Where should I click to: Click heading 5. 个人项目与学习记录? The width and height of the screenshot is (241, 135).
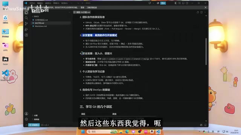tap(92, 72)
